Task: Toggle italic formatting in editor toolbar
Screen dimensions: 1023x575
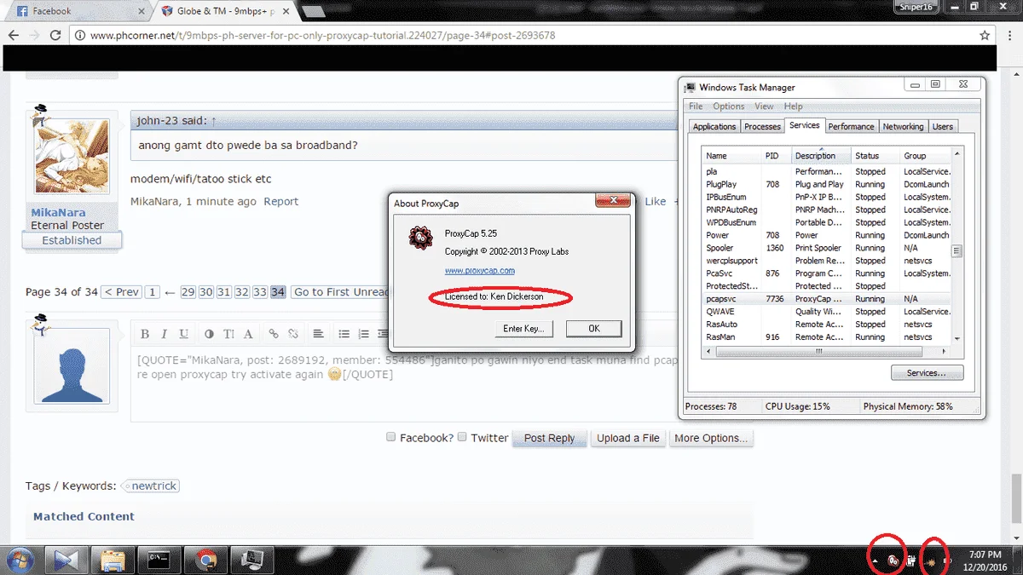Action: point(163,334)
